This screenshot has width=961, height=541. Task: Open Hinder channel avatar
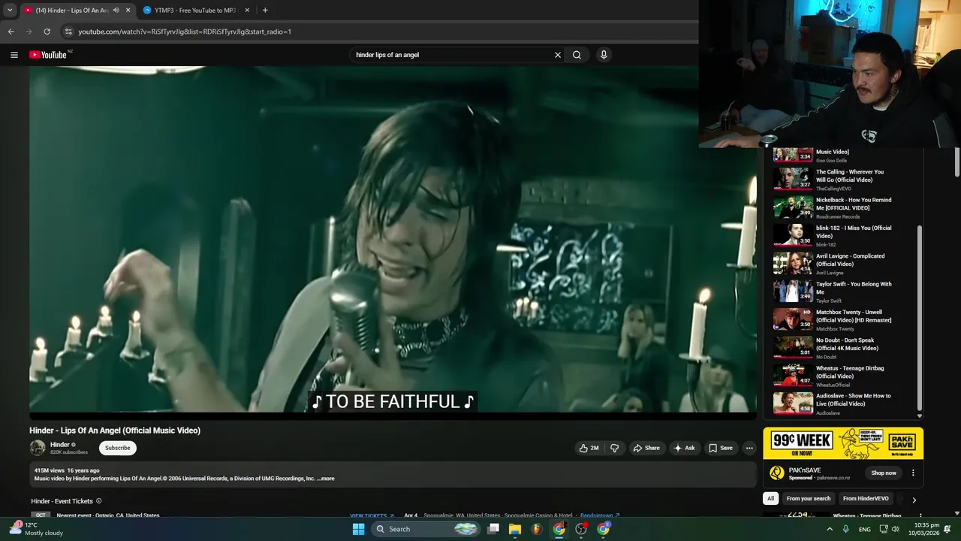[x=38, y=448]
